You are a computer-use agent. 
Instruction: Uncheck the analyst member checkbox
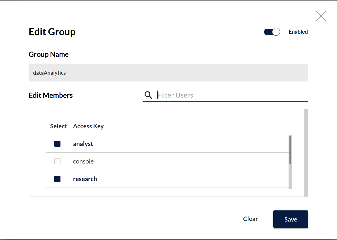(57, 144)
